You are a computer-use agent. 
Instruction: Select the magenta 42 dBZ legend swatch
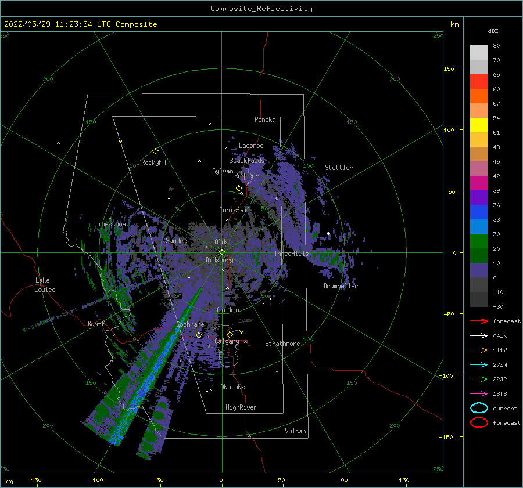479,183
